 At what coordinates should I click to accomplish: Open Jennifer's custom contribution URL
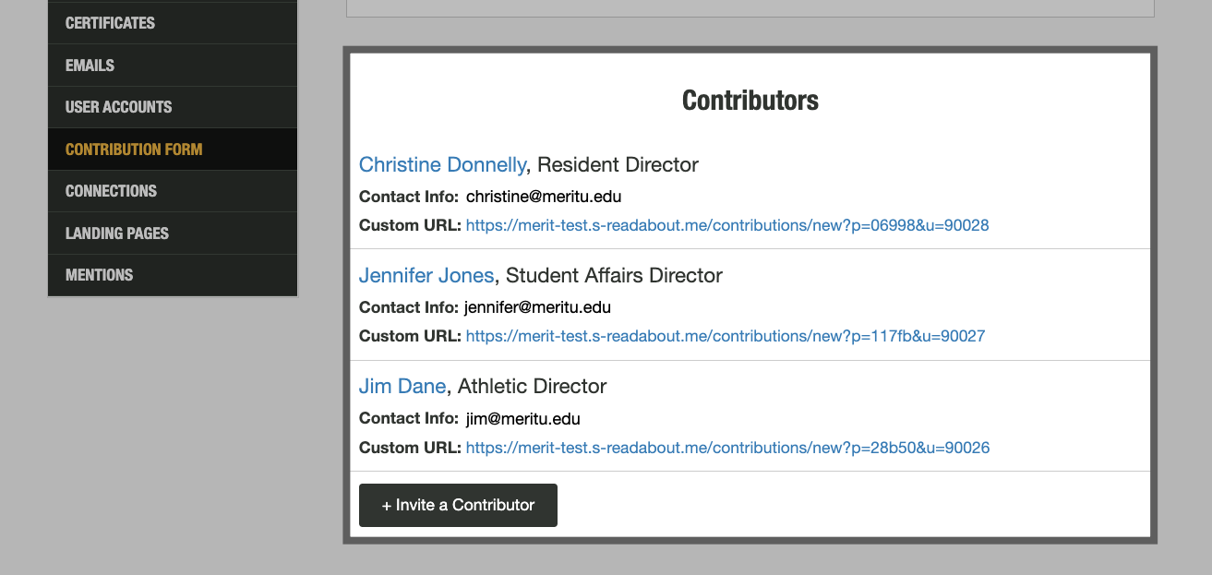[723, 335]
